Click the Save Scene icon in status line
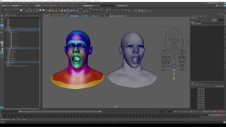Screen dimensions: 226x127 tap(17, 6)
